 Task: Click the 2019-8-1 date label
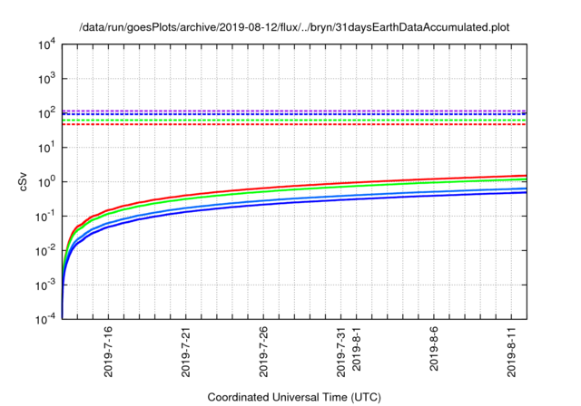[356, 349]
